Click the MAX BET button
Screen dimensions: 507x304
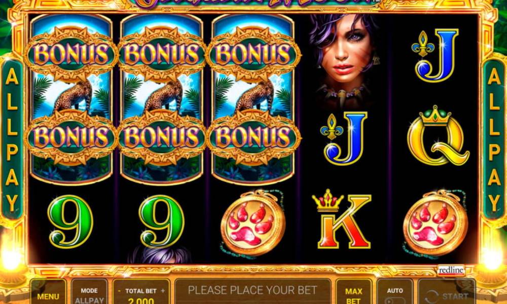coord(354,292)
